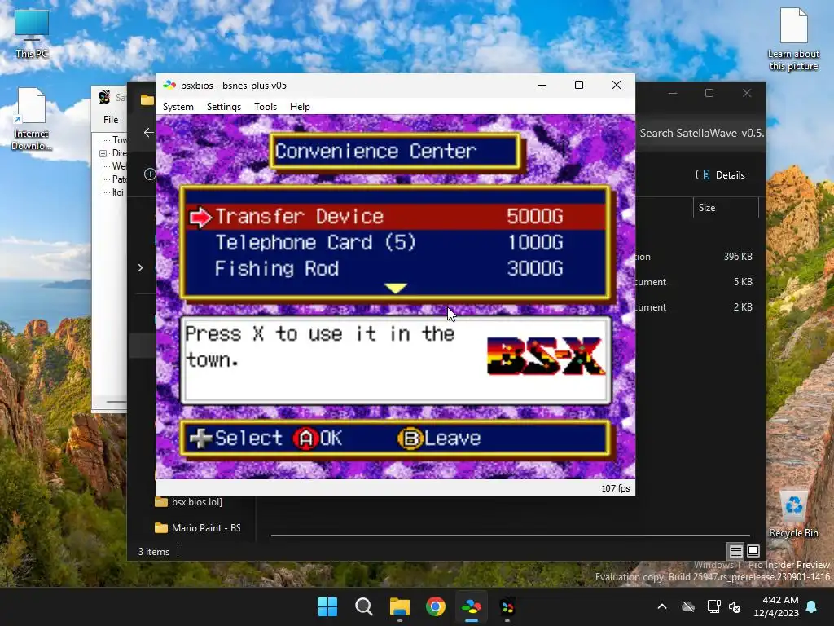Click the Explorer back arrow

(x=148, y=133)
